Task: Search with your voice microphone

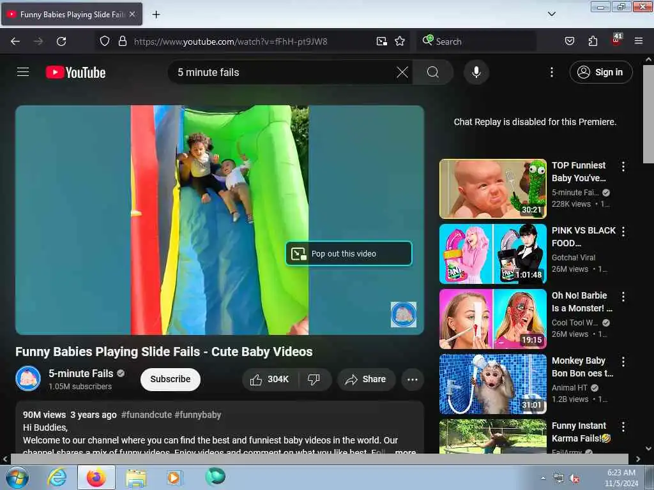Action: pos(476,72)
